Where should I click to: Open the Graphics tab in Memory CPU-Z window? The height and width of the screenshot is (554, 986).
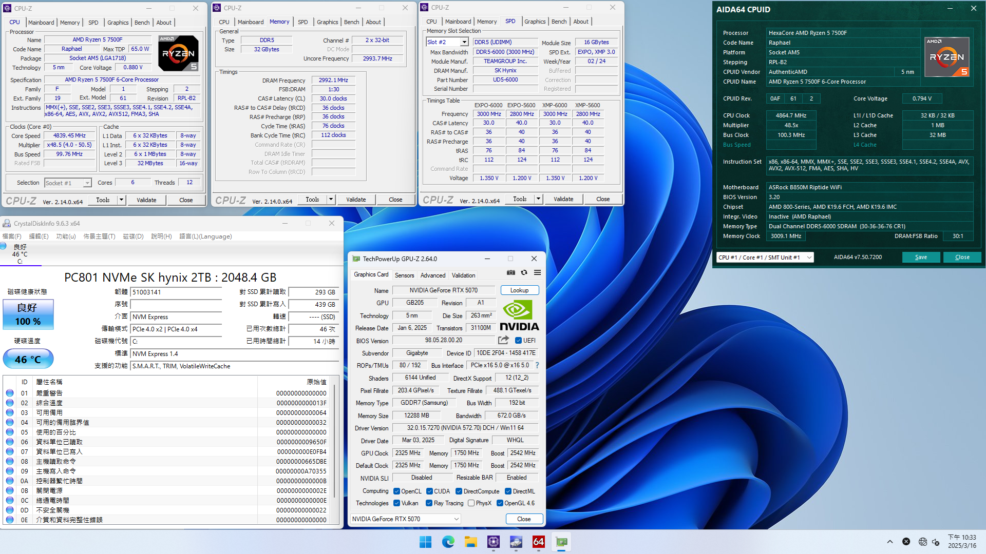coord(327,22)
